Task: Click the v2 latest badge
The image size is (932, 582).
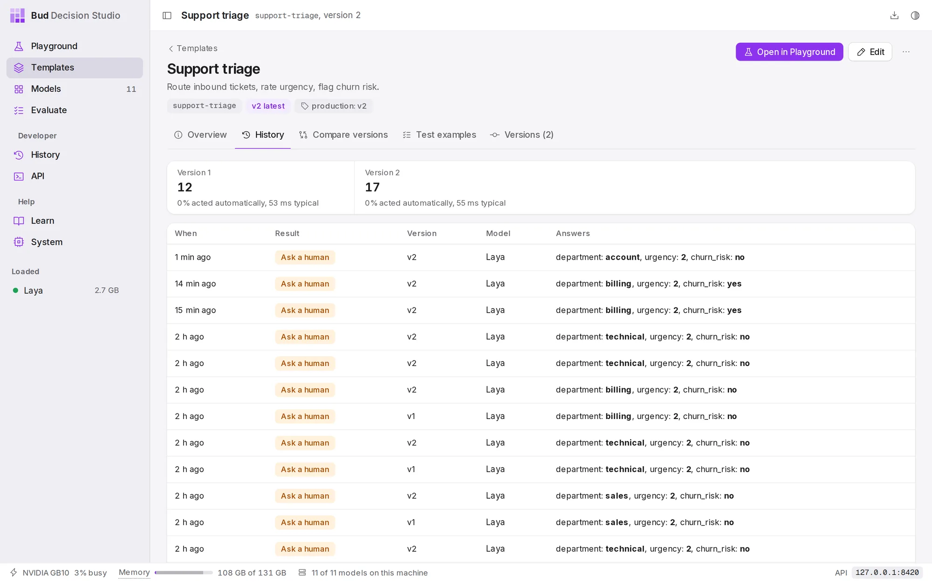Action: tap(268, 106)
